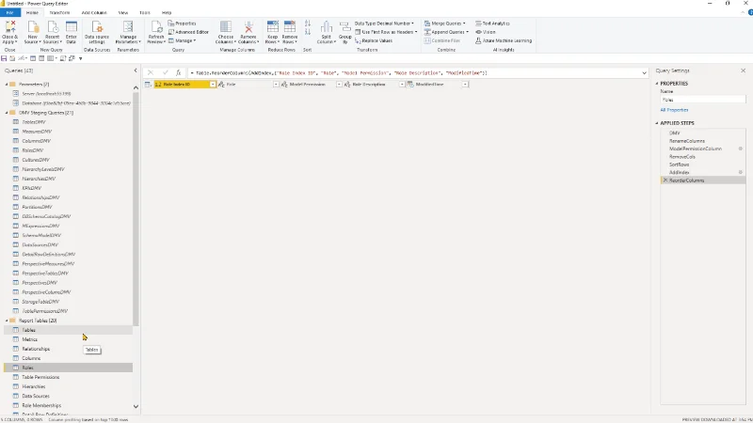The image size is (753, 423).
Task: Open the Advanced Editor
Action: click(x=188, y=32)
